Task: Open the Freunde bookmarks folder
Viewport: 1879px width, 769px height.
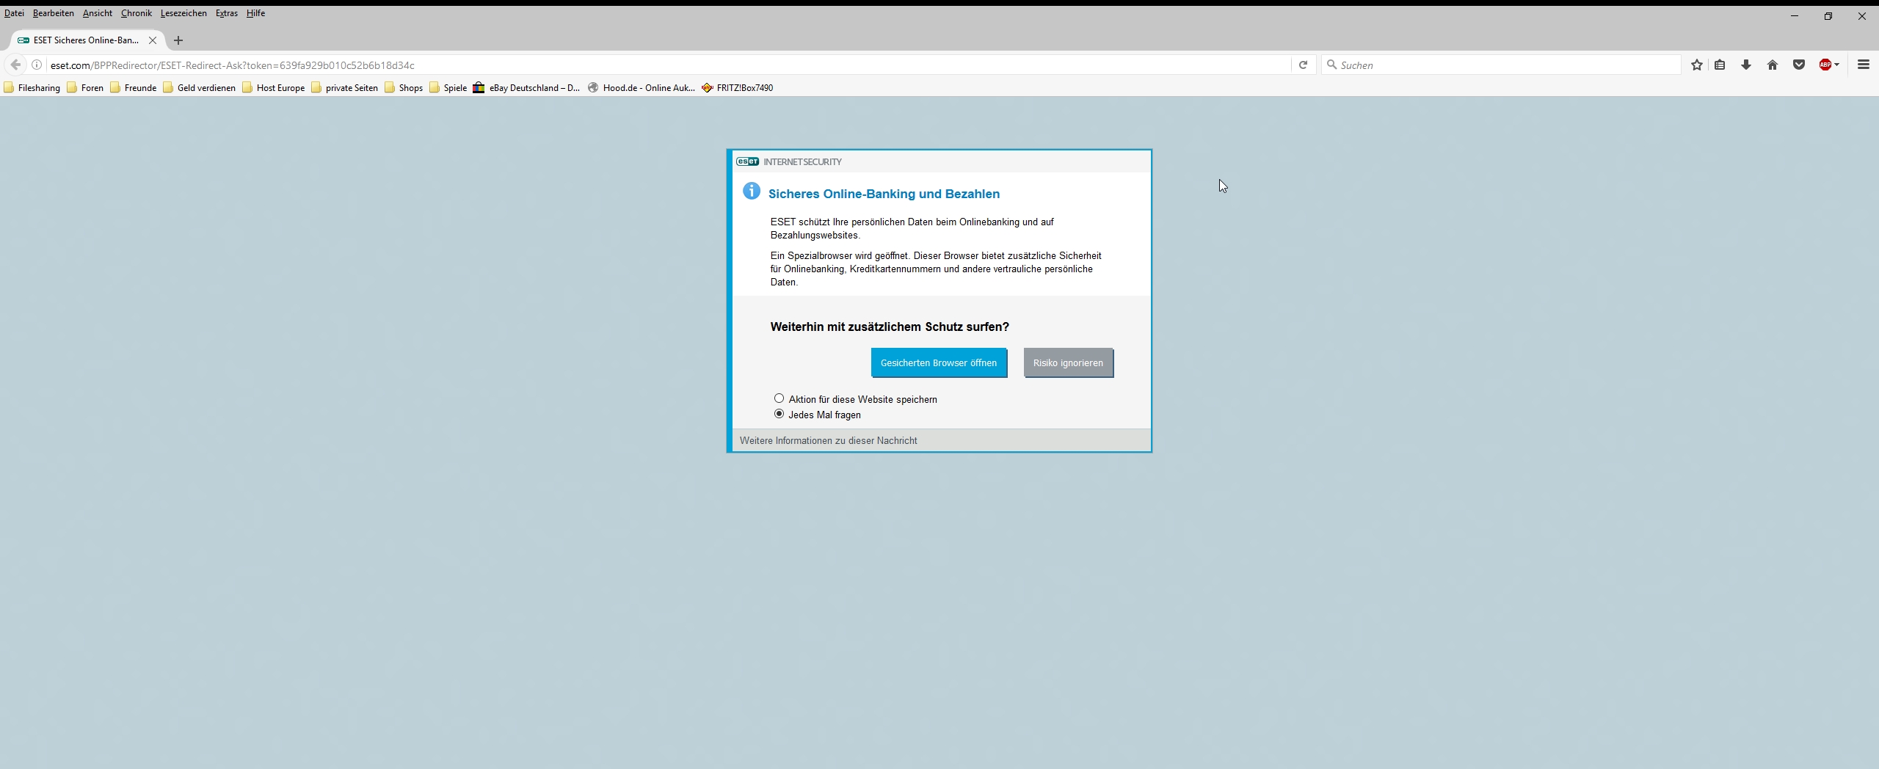Action: [x=133, y=87]
